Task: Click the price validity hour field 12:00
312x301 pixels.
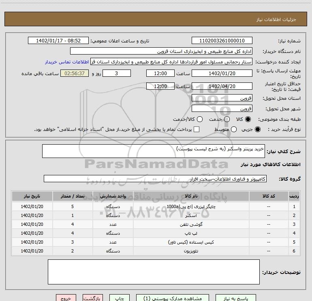Action: pos(160,86)
